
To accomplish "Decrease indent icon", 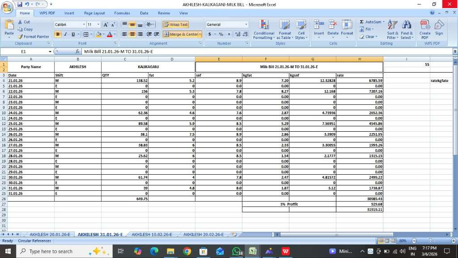I will [149, 34].
